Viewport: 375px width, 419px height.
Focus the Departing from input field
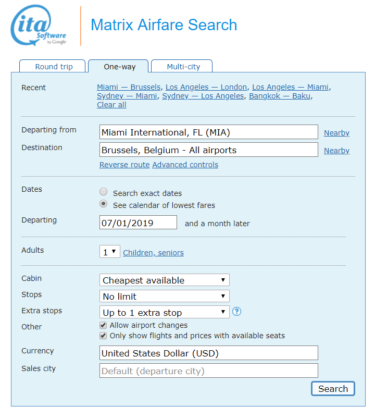[x=209, y=132]
